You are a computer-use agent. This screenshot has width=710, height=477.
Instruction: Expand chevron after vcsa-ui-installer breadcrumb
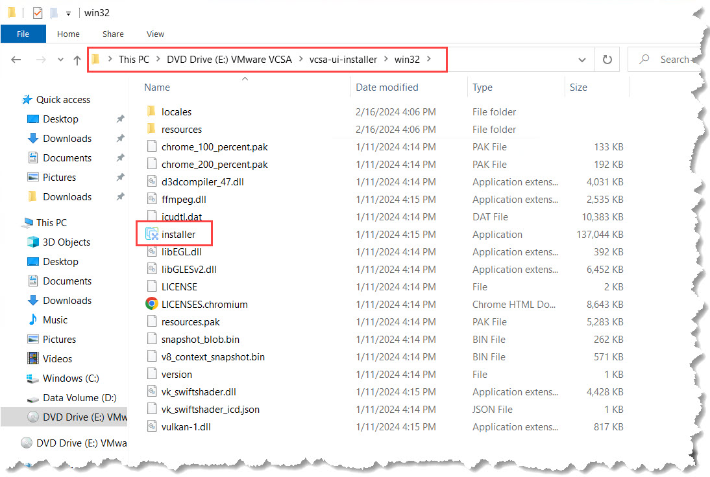(x=386, y=59)
